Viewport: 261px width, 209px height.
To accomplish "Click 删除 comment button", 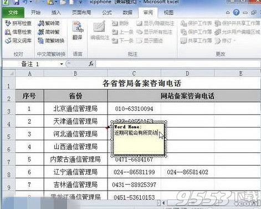I will [120, 23].
